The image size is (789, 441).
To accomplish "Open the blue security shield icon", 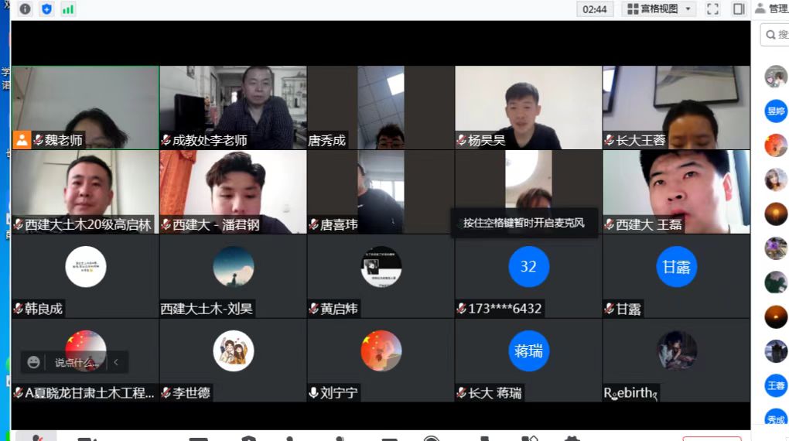I will (46, 9).
